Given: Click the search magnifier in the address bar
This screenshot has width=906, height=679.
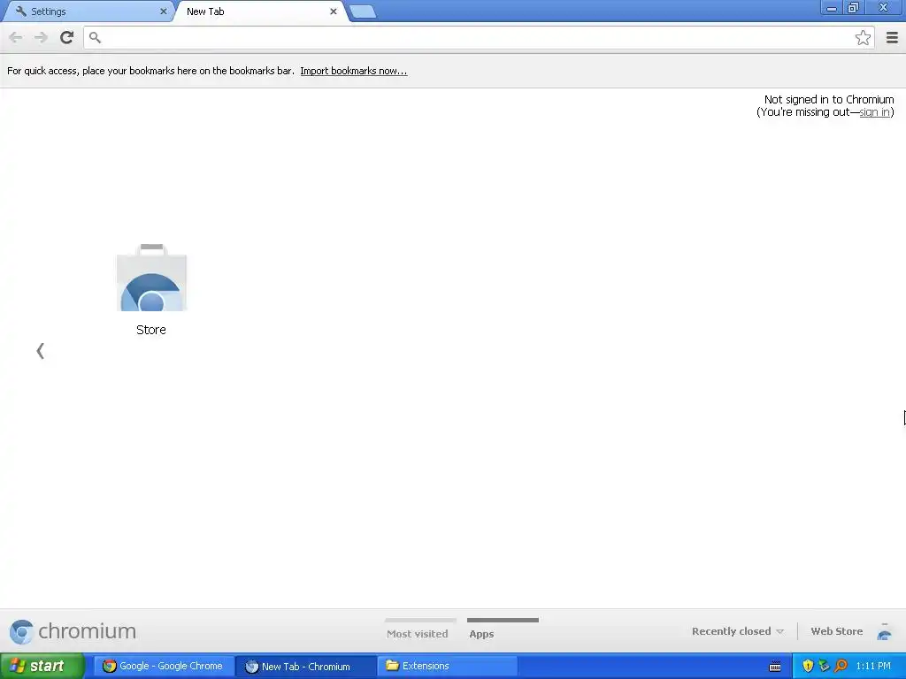Looking at the screenshot, I should tap(96, 37).
